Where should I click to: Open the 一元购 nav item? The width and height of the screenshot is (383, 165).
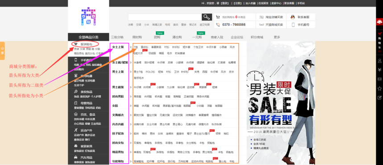click(197, 37)
